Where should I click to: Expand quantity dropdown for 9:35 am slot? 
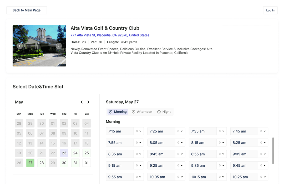click(x=221, y=166)
